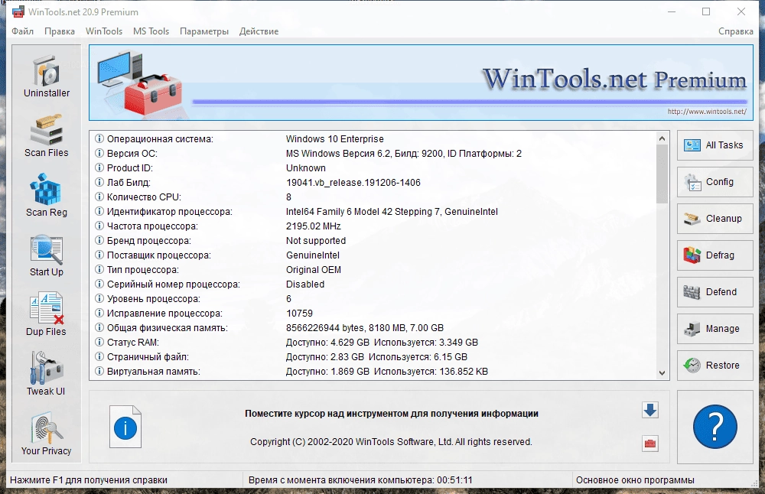Select the 'Бренд процессора:' row label
The width and height of the screenshot is (765, 494).
tap(149, 240)
